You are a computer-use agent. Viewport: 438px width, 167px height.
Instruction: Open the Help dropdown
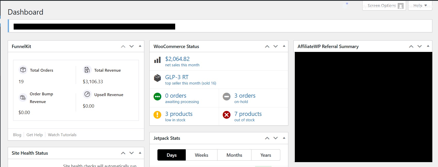420,6
